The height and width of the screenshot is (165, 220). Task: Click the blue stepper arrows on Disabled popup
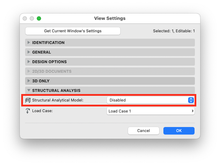pos(191,100)
